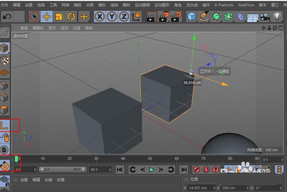The height and width of the screenshot is (192, 287).
Task: Select the Scale tool
Action: [x=59, y=17]
